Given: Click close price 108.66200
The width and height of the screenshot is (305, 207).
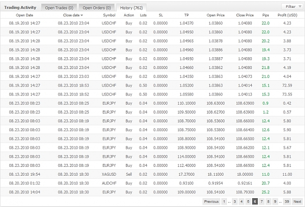Looking at the screenshot, I should pos(245,148).
